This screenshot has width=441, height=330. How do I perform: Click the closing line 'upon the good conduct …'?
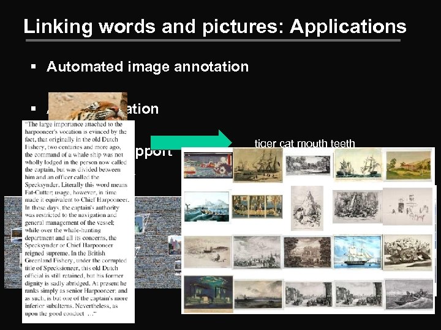click(x=61, y=313)
